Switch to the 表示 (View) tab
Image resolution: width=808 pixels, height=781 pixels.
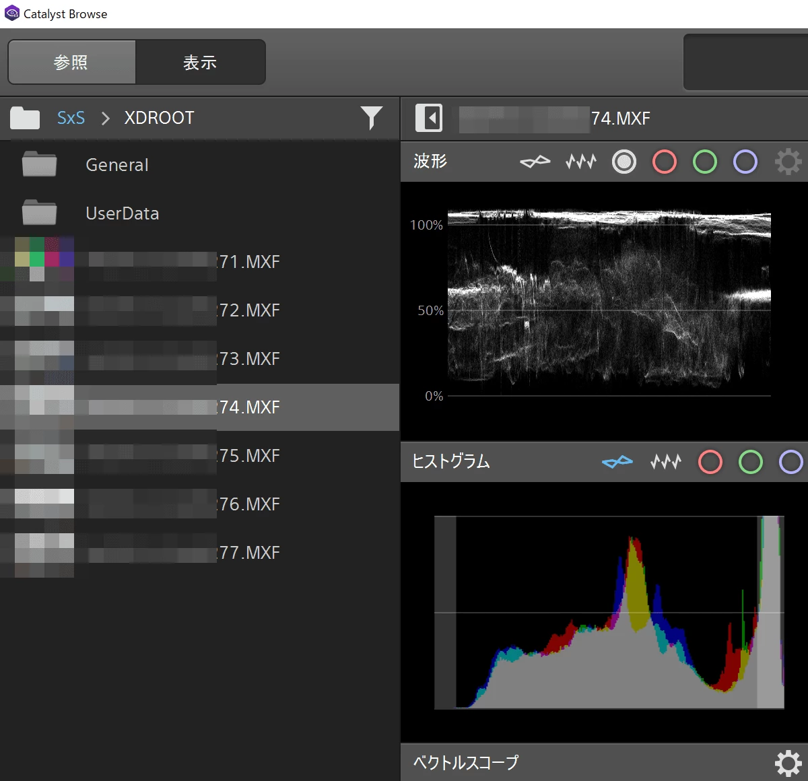(200, 62)
